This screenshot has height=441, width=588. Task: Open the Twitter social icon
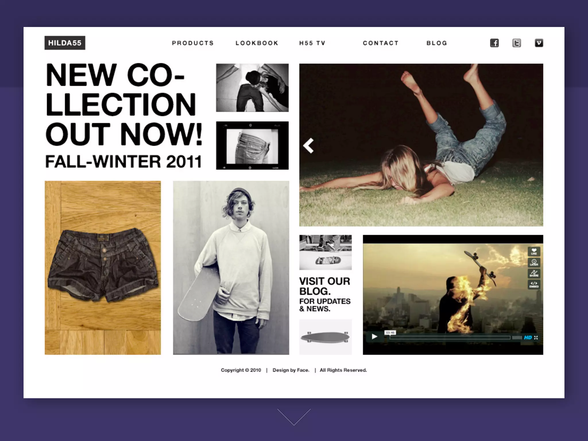click(x=517, y=43)
